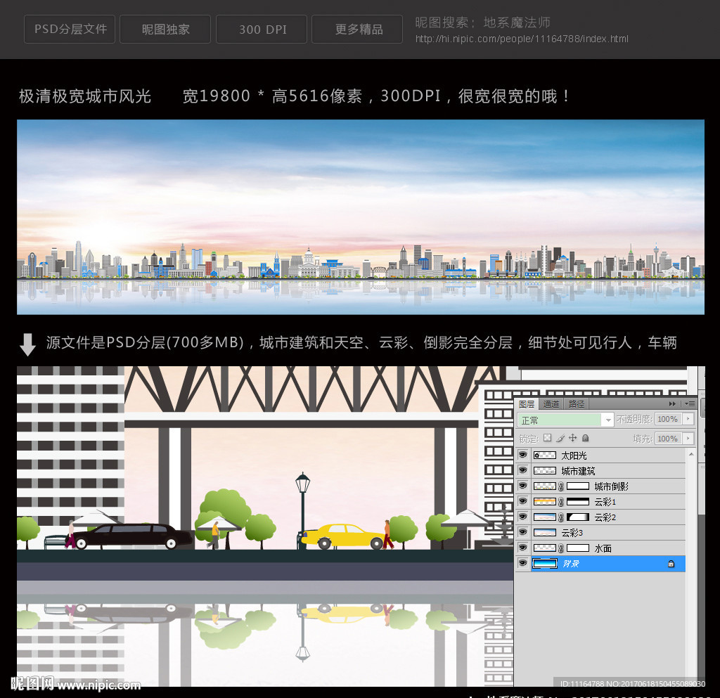Select the 云彩1 layer thumbnail
Image resolution: width=720 pixels, height=698 pixels.
pyautogui.click(x=545, y=502)
